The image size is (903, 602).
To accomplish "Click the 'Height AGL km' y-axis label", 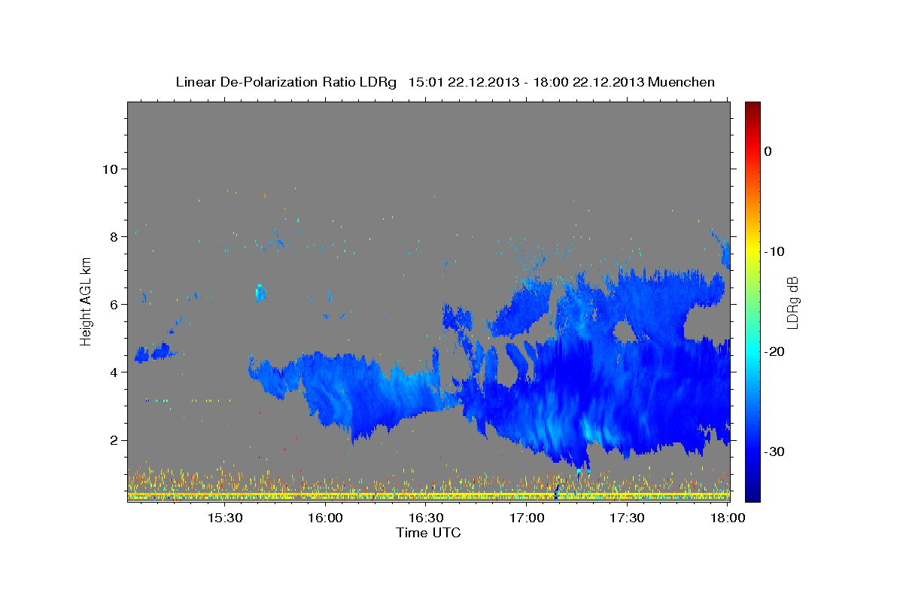I will tap(87, 302).
